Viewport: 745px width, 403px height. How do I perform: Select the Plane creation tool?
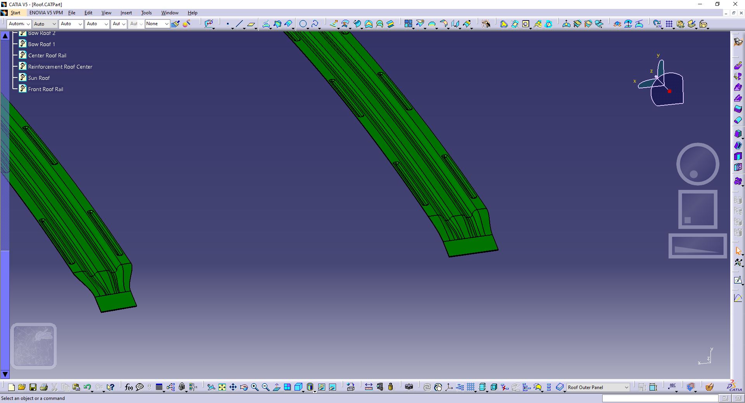point(251,24)
